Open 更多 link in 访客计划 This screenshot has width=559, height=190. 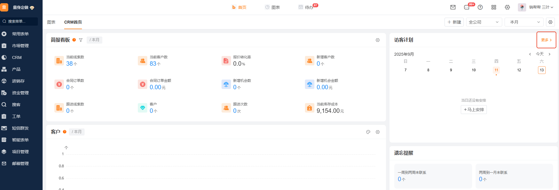click(546, 40)
